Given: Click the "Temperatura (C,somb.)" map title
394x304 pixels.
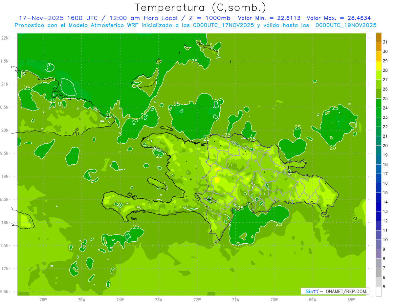Looking at the screenshot, I should pos(200,8).
